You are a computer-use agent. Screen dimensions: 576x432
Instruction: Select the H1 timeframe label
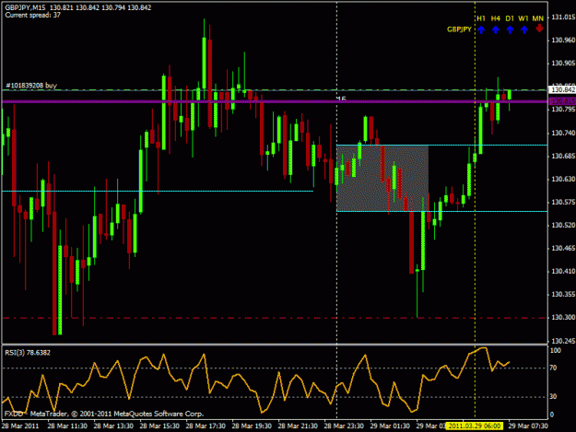pos(481,18)
